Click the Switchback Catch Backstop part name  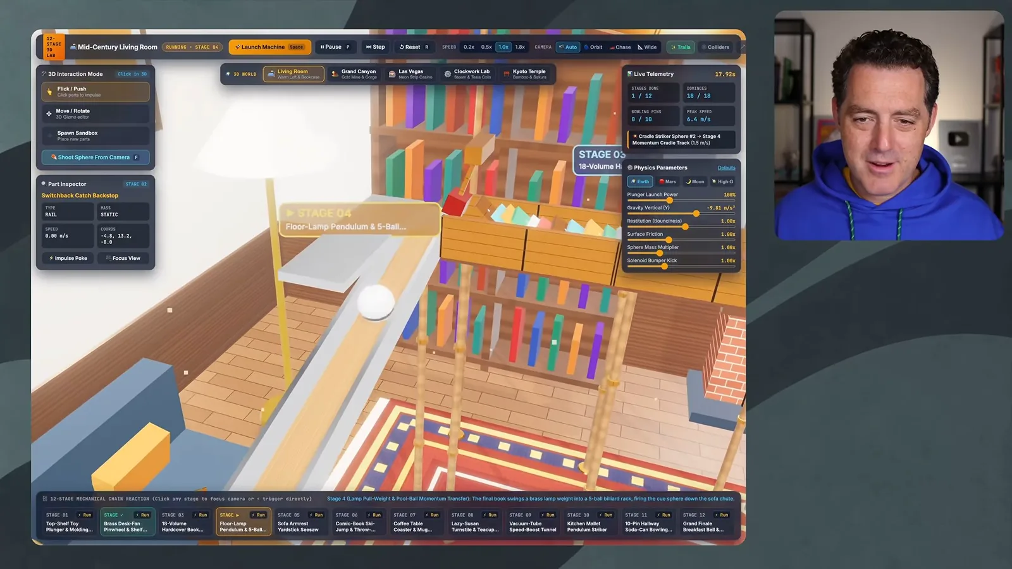click(80, 195)
